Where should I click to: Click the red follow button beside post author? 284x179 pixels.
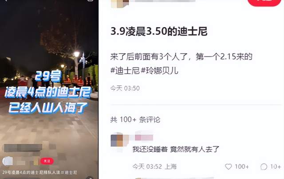[264, 3]
